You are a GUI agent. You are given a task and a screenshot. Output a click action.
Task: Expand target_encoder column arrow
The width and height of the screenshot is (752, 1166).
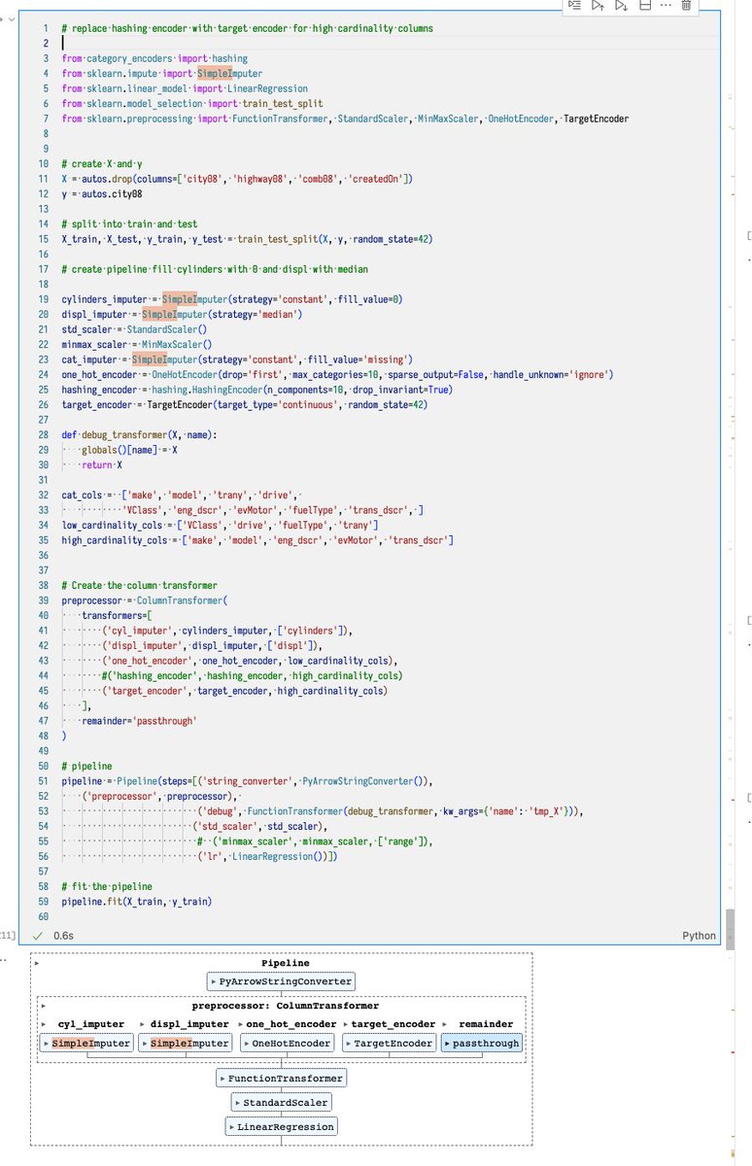click(x=346, y=1024)
